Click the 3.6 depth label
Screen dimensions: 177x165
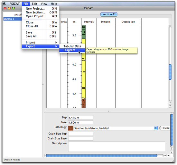[74, 36]
